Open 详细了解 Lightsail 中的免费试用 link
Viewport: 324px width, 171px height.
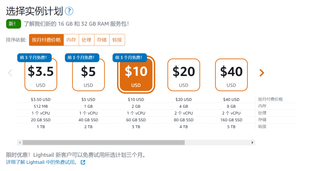click(41, 162)
